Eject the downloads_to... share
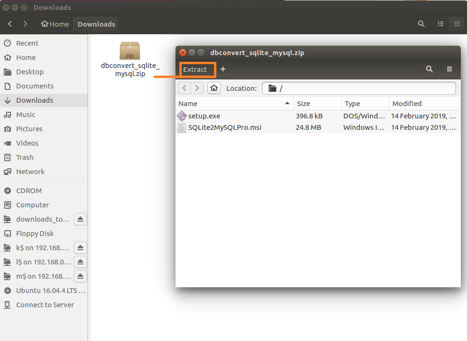The image size is (467, 341). click(x=80, y=219)
